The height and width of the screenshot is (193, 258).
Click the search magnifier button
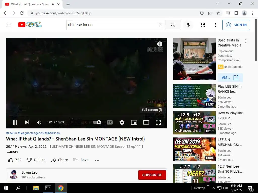173,25
